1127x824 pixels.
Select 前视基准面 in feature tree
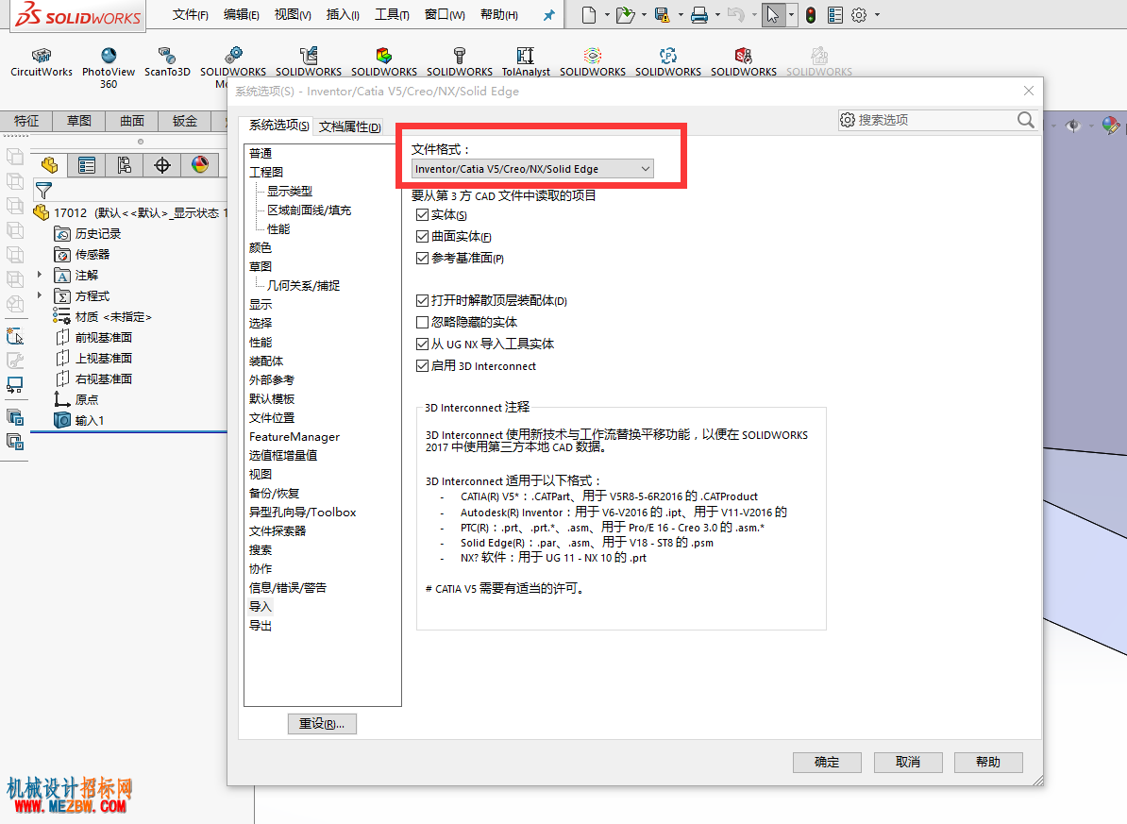click(104, 337)
